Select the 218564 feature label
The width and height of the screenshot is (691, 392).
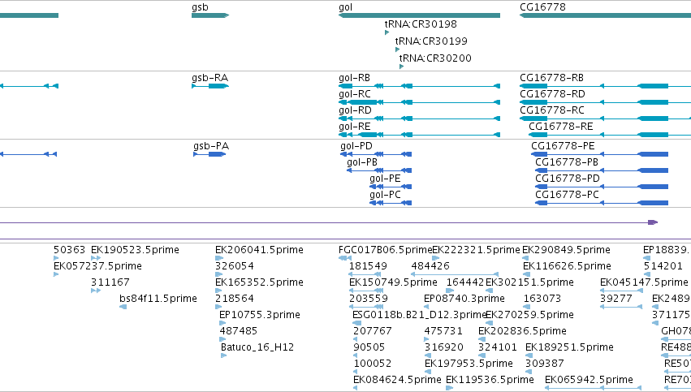pos(235,299)
